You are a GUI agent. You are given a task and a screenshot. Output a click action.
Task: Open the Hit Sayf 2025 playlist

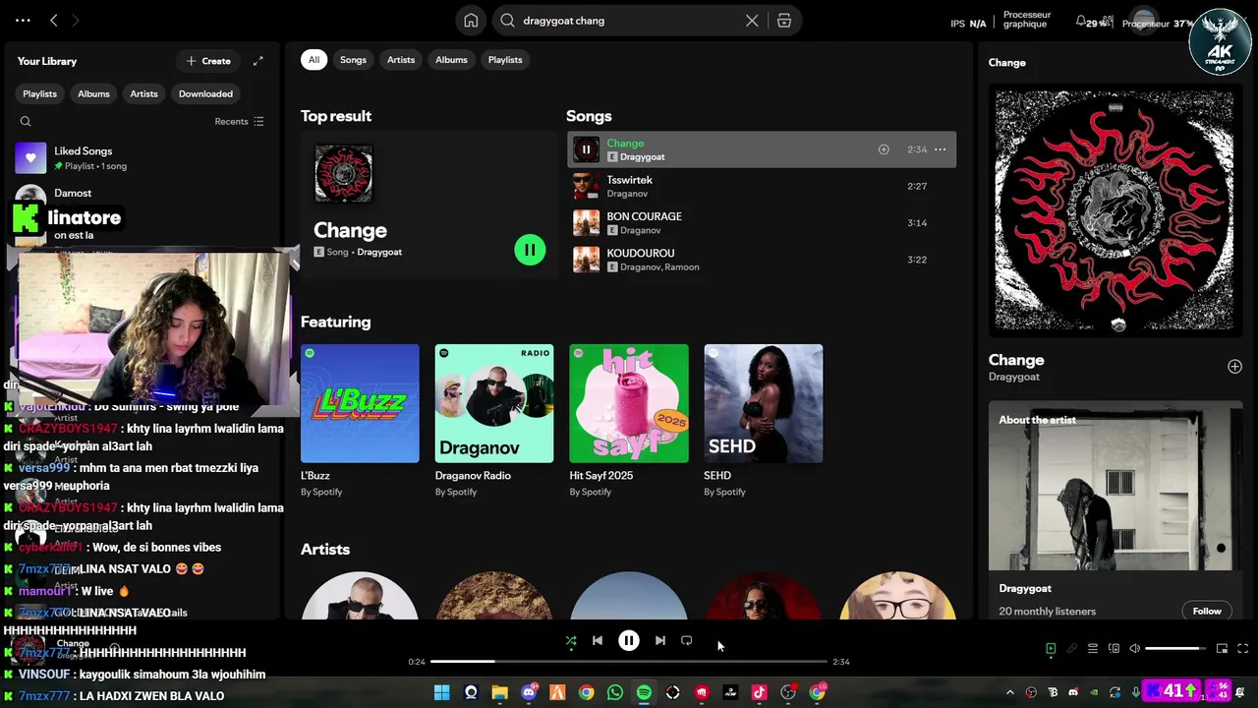[x=629, y=420]
